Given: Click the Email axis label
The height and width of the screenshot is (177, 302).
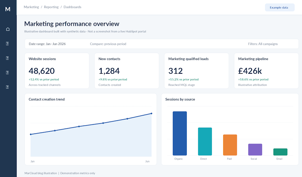Looking at the screenshot, I should point(279,159).
